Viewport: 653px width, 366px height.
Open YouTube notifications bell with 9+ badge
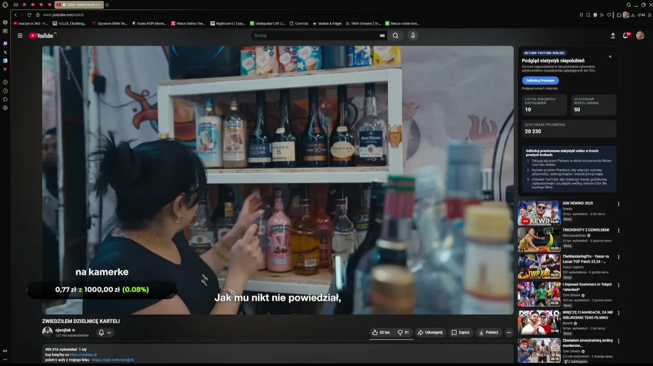[x=626, y=36]
